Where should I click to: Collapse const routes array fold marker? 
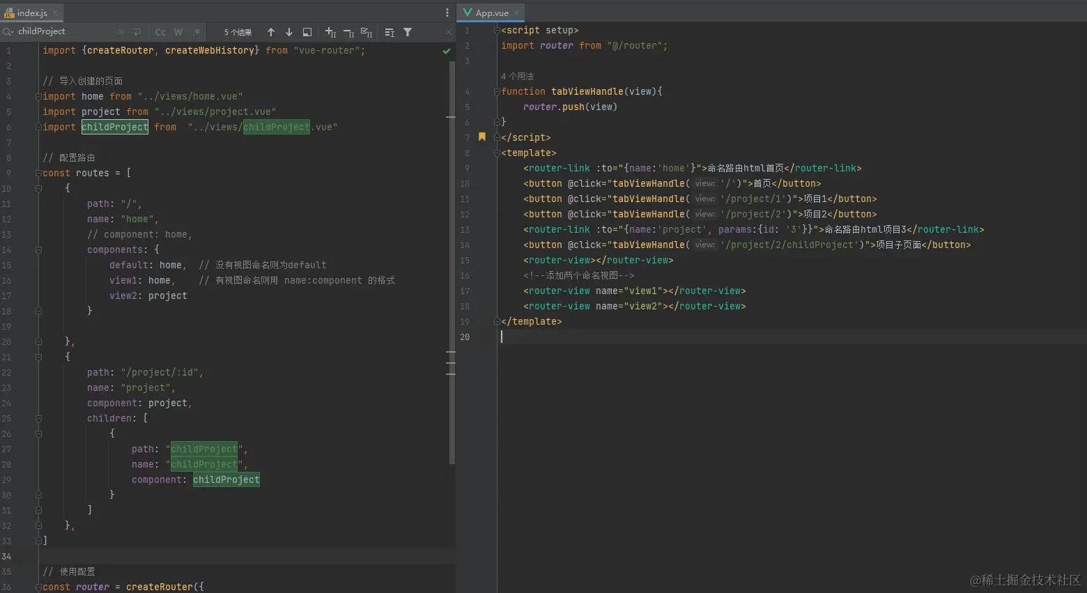(x=39, y=174)
